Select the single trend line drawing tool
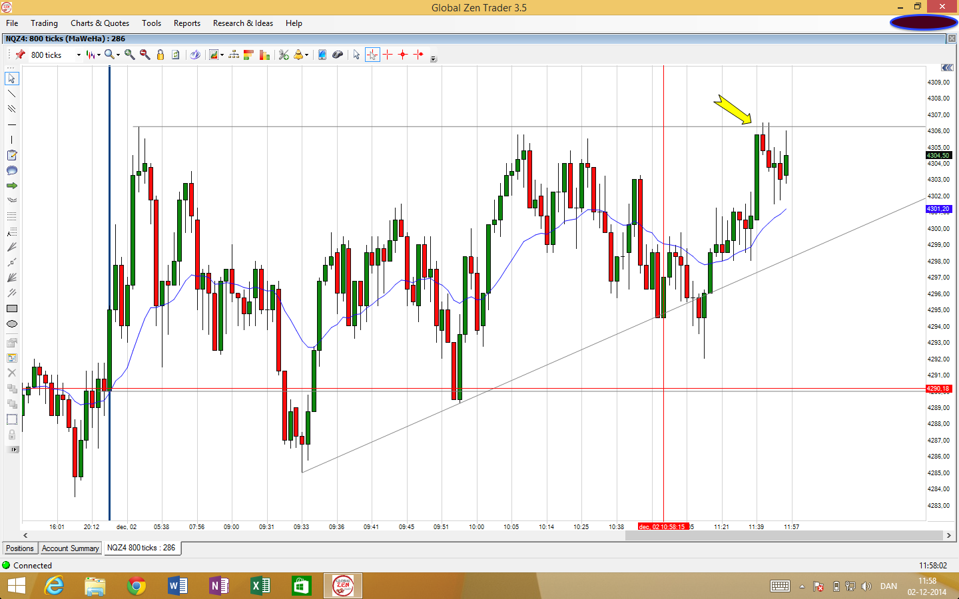This screenshot has height=599, width=959. pyautogui.click(x=12, y=94)
